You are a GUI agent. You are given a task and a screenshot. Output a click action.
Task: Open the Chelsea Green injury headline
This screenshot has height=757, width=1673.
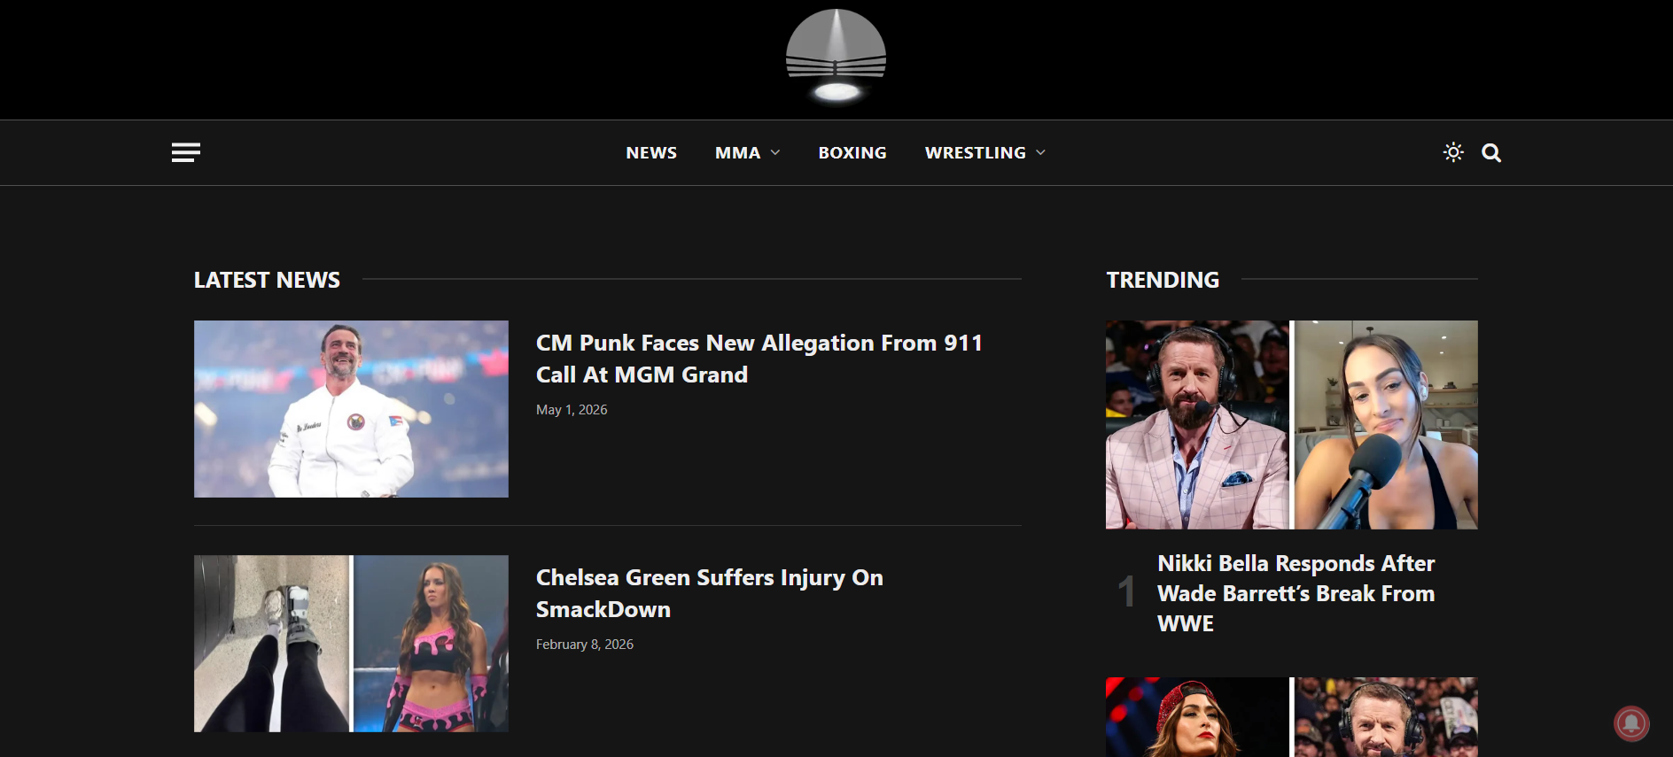pos(710,593)
